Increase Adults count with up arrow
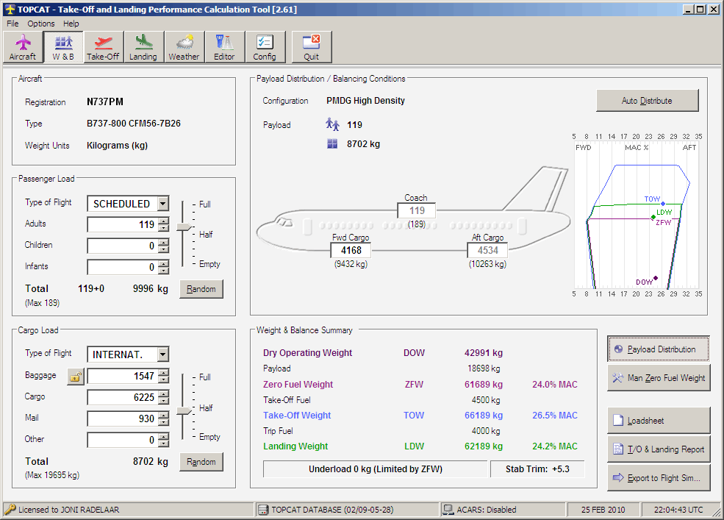The image size is (724, 520). click(x=163, y=221)
